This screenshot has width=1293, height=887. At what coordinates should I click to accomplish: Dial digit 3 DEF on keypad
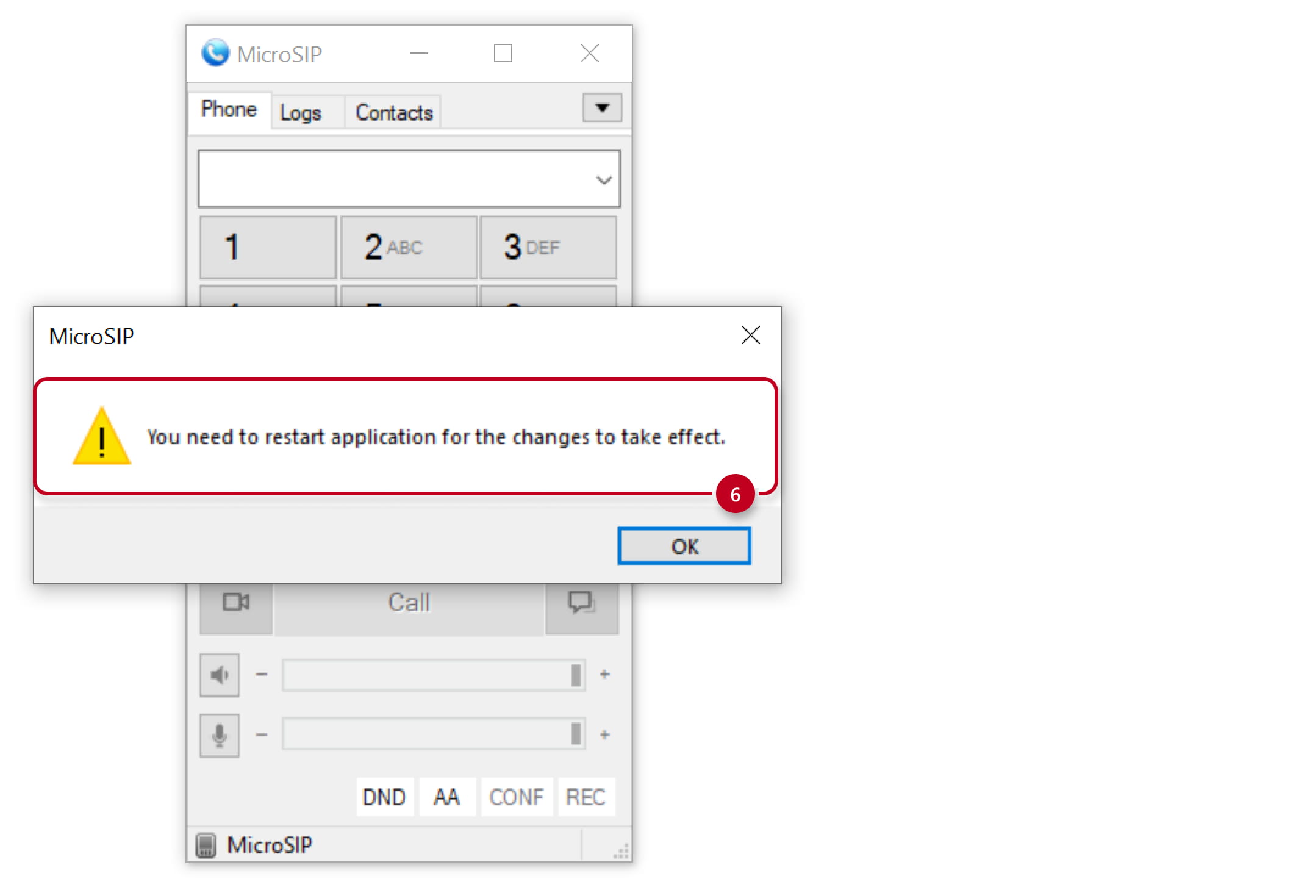[x=548, y=247]
